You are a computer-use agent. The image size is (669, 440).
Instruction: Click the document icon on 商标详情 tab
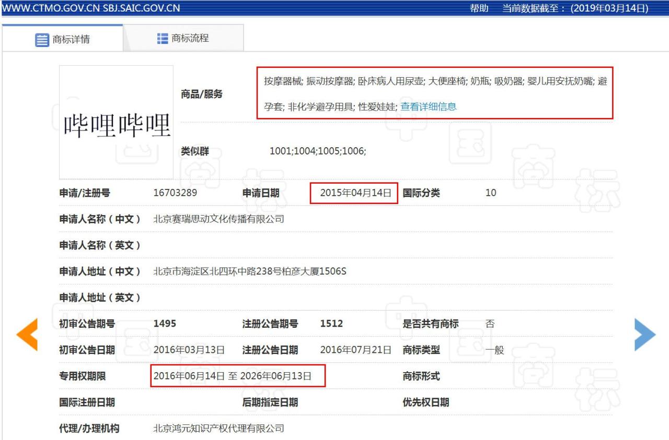(x=42, y=40)
